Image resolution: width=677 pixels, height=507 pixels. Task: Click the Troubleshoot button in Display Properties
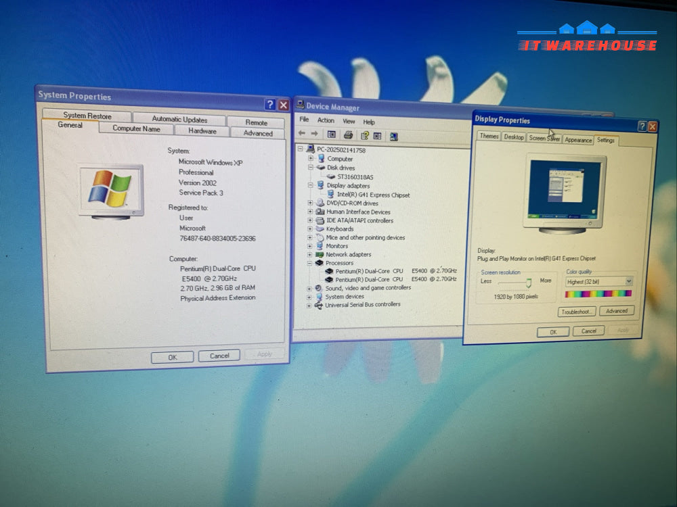pyautogui.click(x=577, y=312)
